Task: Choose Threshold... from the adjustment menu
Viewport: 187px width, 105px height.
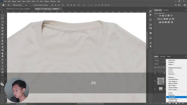Action: [176, 97]
